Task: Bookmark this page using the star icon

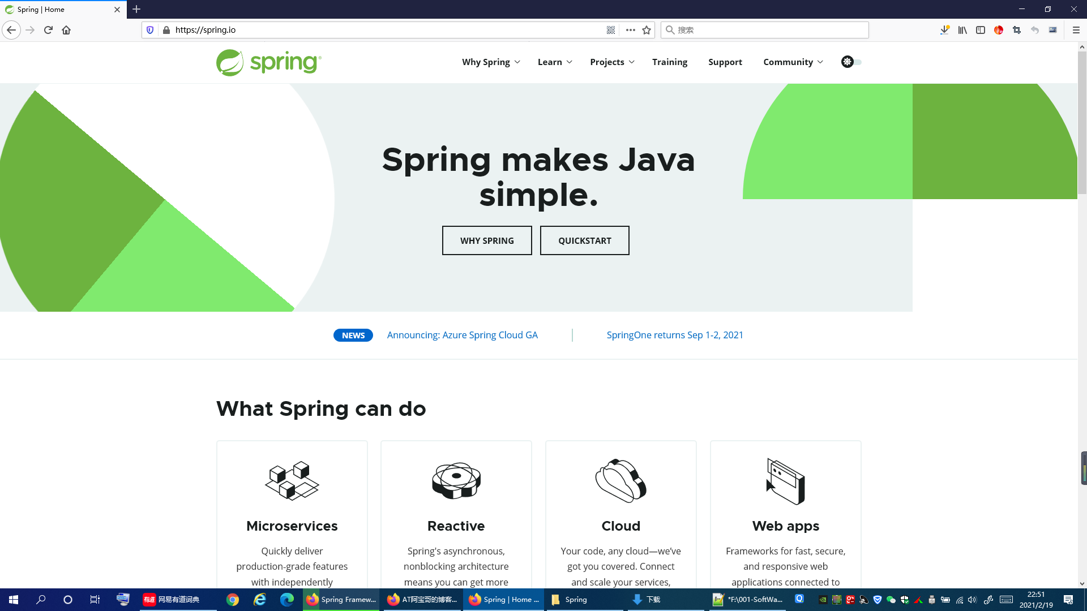Action: [647, 30]
